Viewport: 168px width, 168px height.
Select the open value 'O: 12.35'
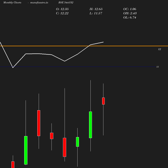pyautogui.click(x=62, y=9)
